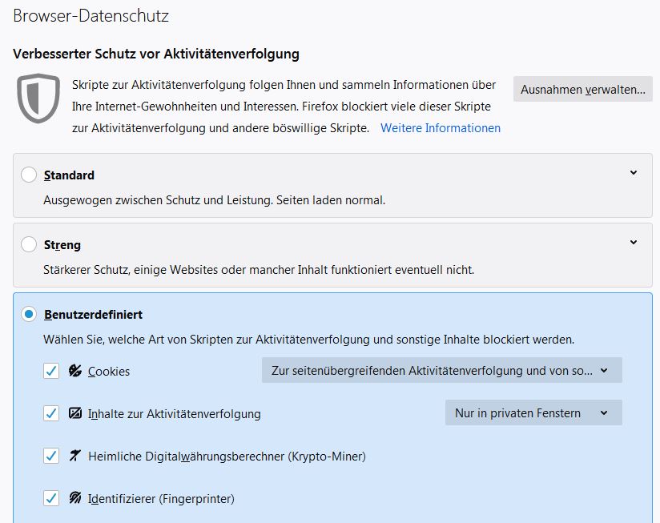Click the Ausnahmen verwalten button
Viewport: 660px width, 523px height.
(582, 90)
